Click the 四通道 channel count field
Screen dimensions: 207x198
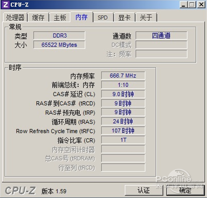coord(161,35)
